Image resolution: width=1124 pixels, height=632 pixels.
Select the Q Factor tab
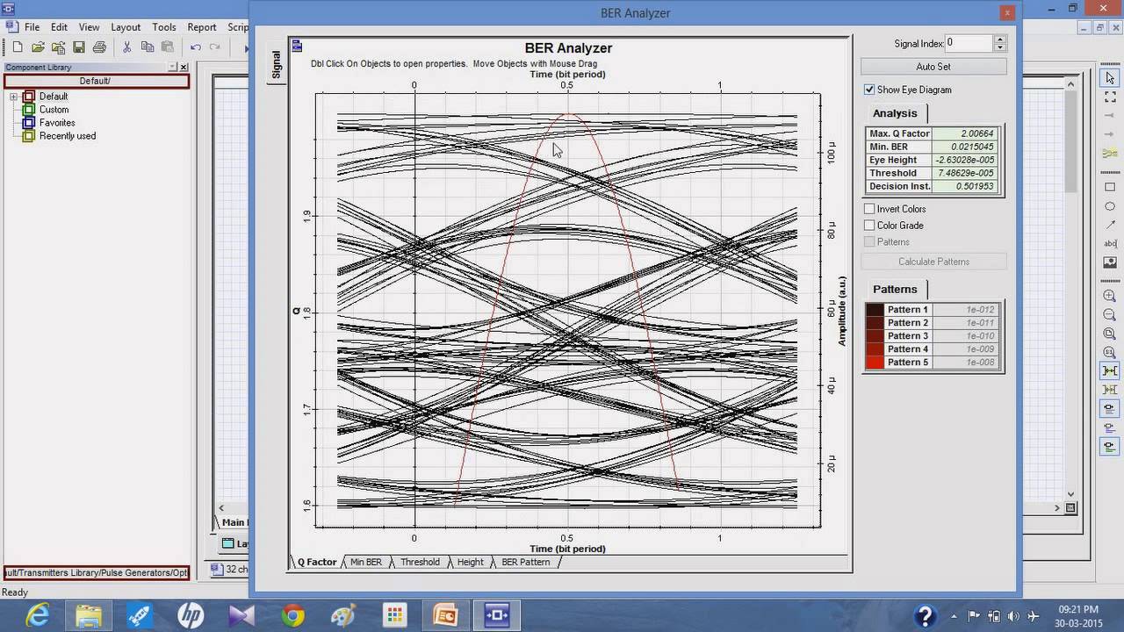tap(317, 562)
